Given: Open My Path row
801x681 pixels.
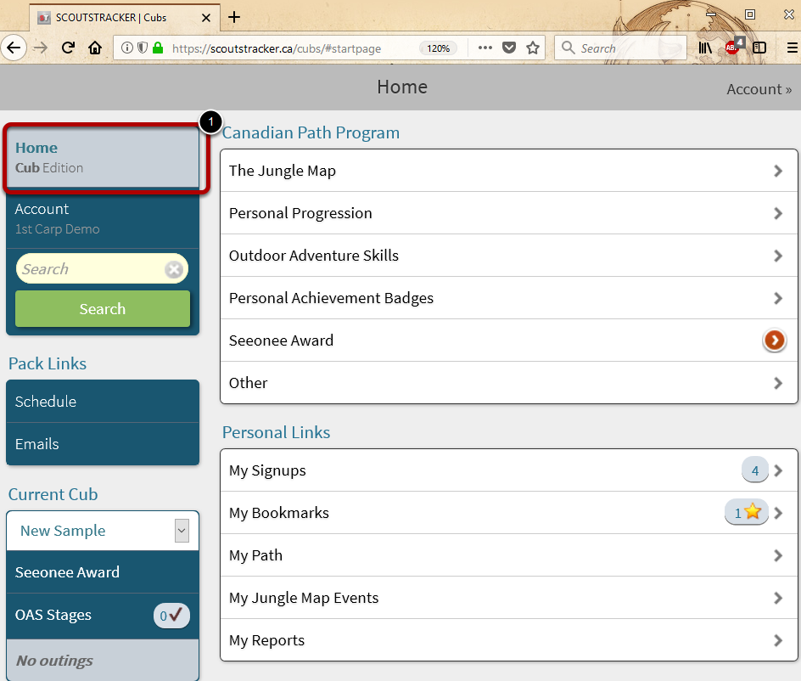Looking at the screenshot, I should pyautogui.click(x=509, y=555).
